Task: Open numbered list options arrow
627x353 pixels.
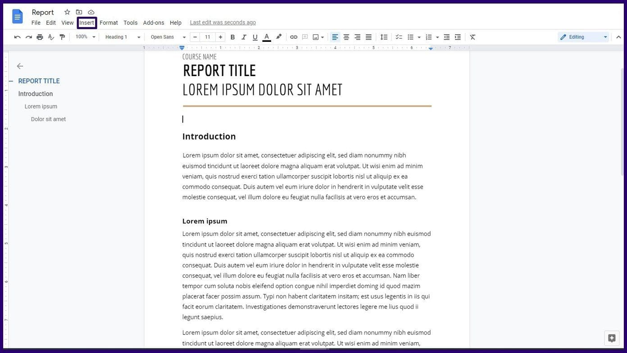Action: coord(437,37)
